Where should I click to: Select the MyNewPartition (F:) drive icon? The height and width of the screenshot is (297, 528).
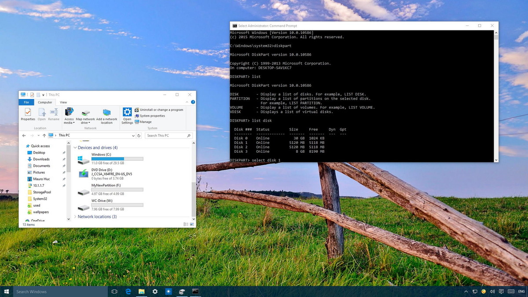click(x=83, y=192)
